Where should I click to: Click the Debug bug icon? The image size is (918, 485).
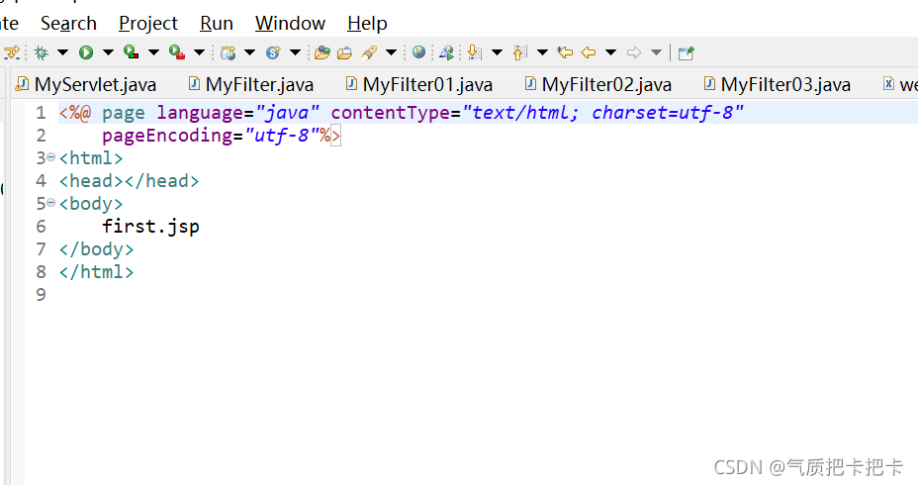(x=41, y=52)
